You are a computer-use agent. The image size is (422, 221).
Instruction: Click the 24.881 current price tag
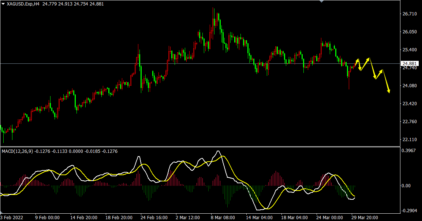click(x=410, y=63)
